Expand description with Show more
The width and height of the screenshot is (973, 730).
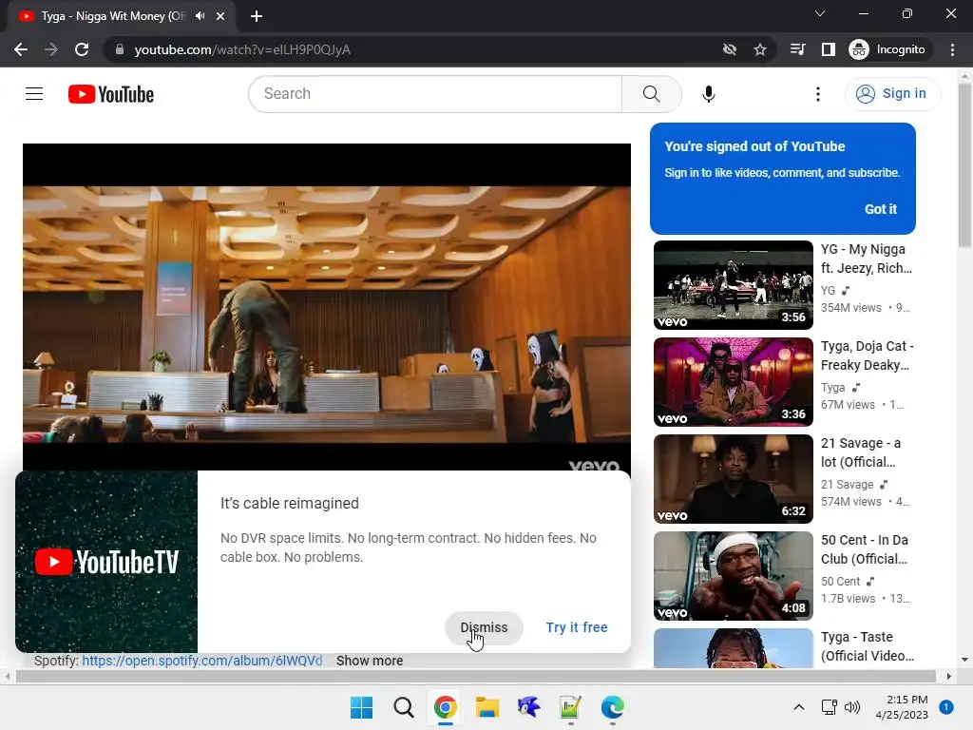click(x=370, y=661)
